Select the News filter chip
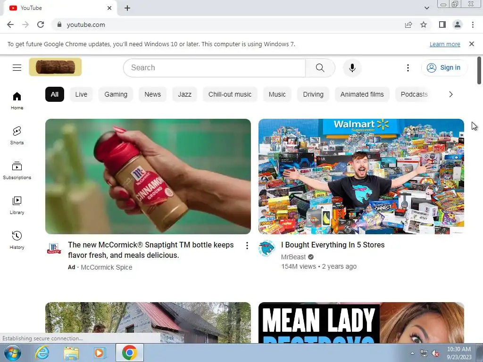The width and height of the screenshot is (483, 362). click(x=153, y=94)
